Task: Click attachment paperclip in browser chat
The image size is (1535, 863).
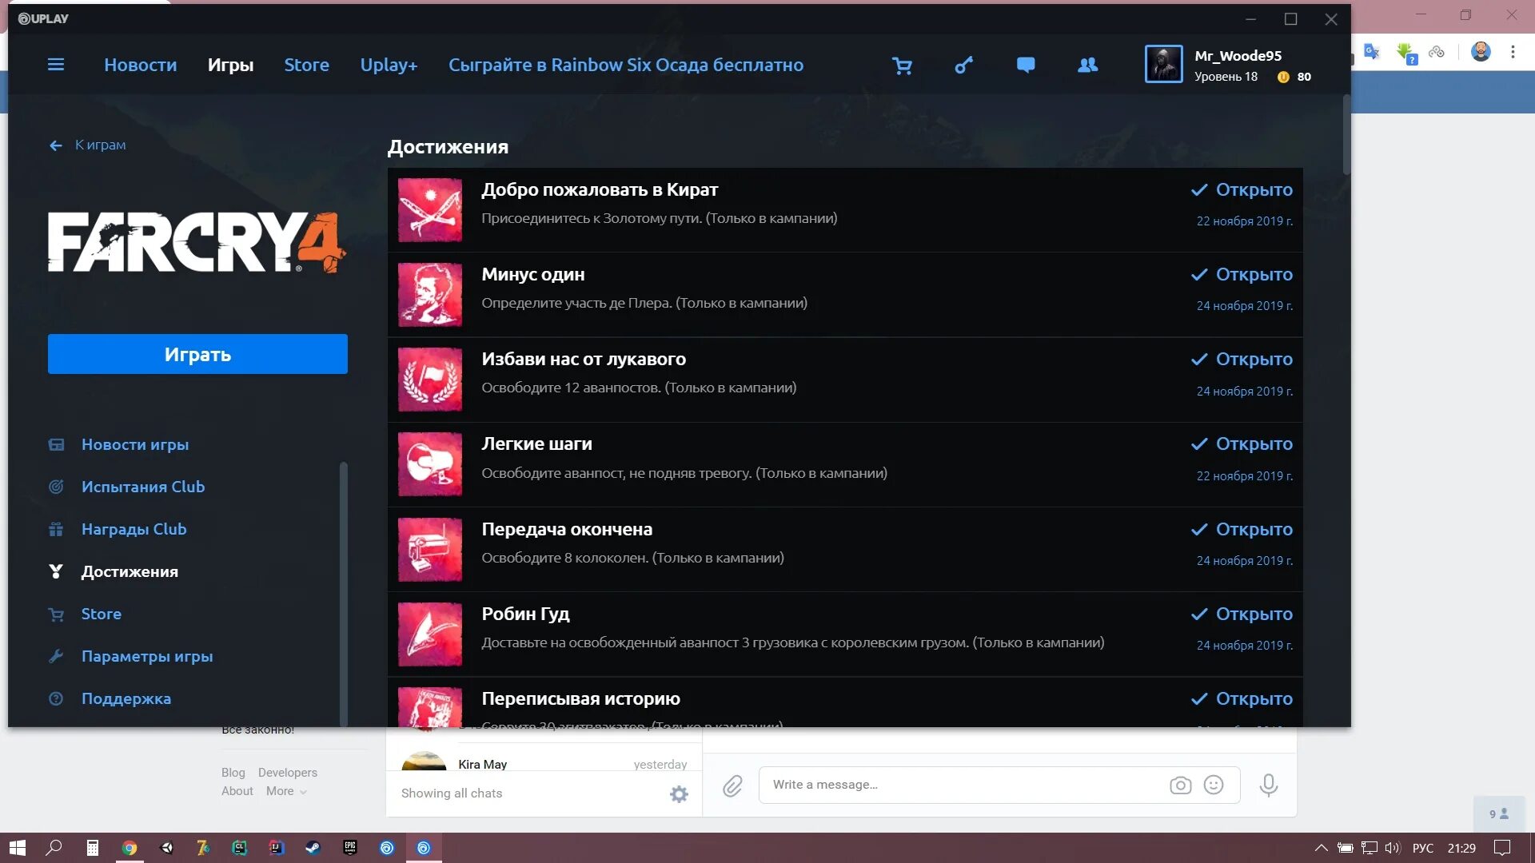Action: click(732, 786)
